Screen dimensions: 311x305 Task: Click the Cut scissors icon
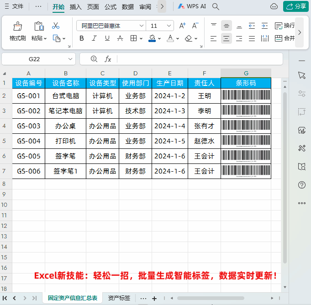[x=56, y=26]
